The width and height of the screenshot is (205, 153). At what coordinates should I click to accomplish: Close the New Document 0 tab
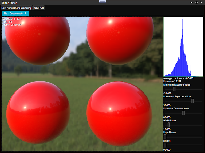[x=25, y=13]
